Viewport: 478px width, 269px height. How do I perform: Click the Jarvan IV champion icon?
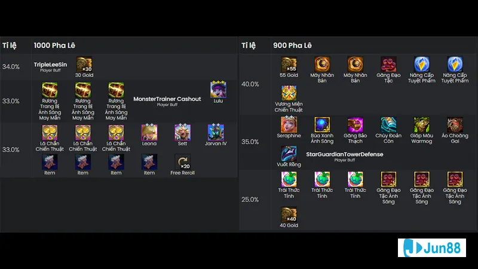click(x=216, y=132)
